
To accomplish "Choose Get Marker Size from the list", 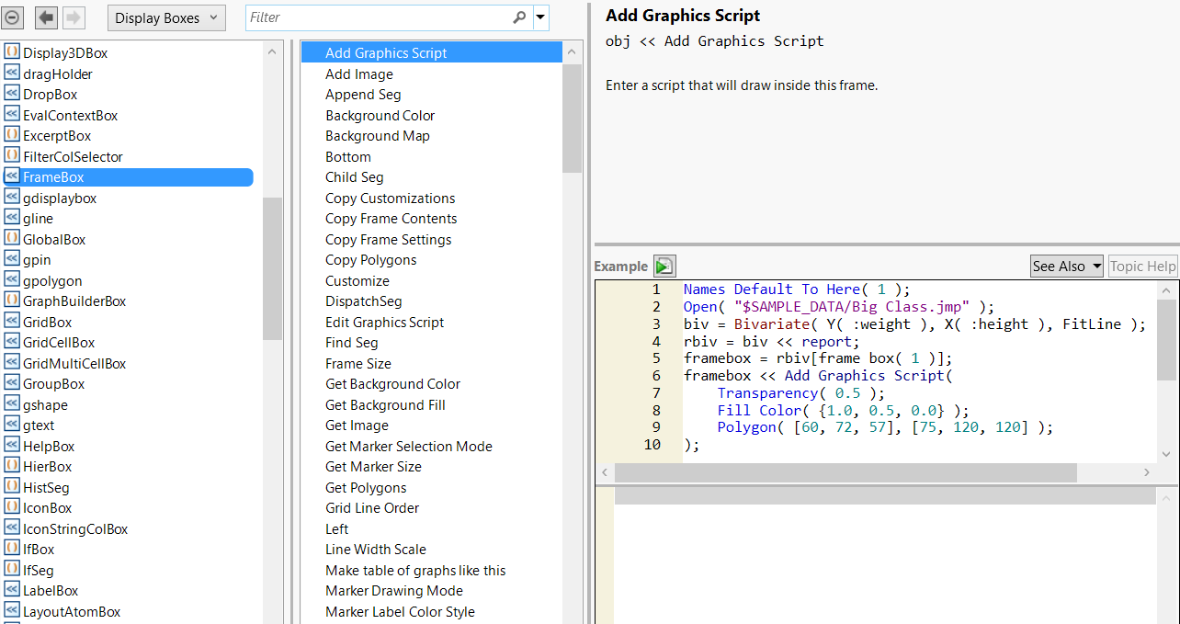I will (373, 467).
